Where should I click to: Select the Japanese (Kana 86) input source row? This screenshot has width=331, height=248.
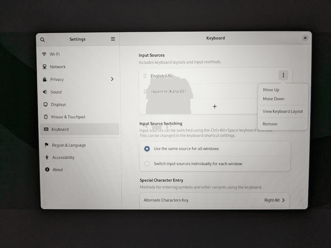pos(199,91)
